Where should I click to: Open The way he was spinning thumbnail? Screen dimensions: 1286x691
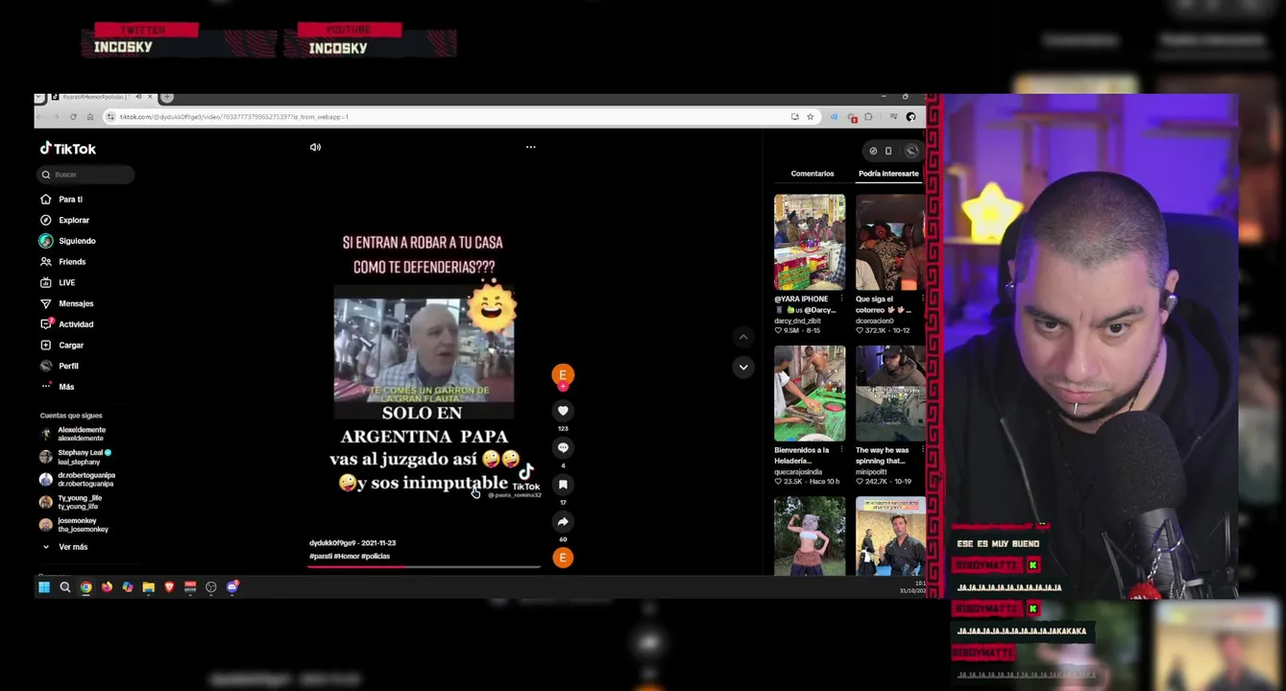pos(890,393)
